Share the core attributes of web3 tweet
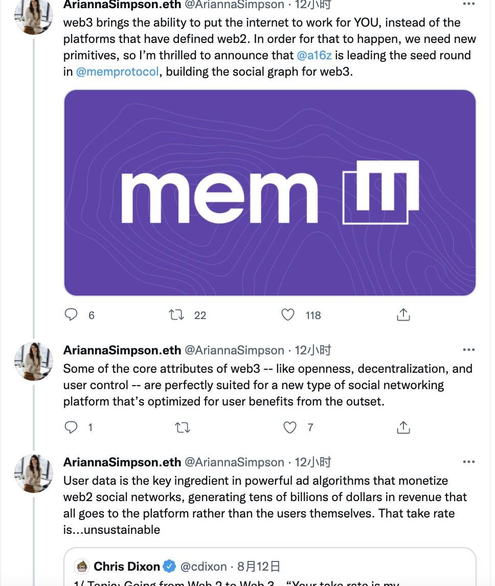The width and height of the screenshot is (495, 586). 403,427
